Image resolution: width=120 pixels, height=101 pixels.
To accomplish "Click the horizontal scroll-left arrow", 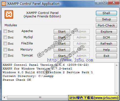I will 4,98.
